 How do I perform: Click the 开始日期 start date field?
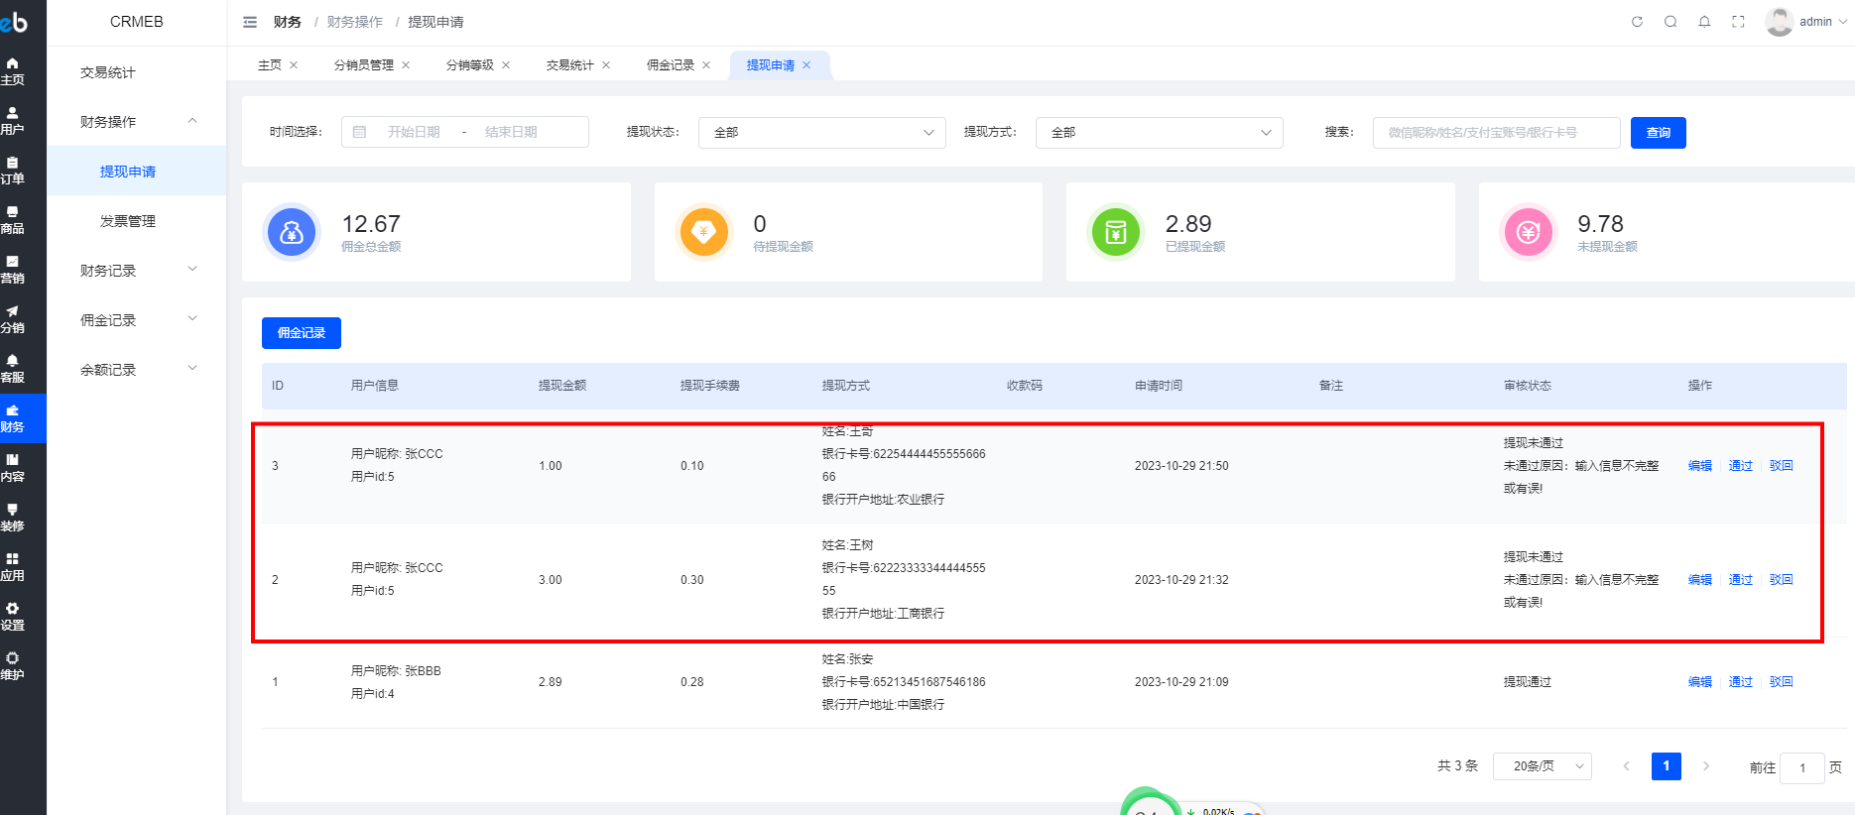coord(414,132)
